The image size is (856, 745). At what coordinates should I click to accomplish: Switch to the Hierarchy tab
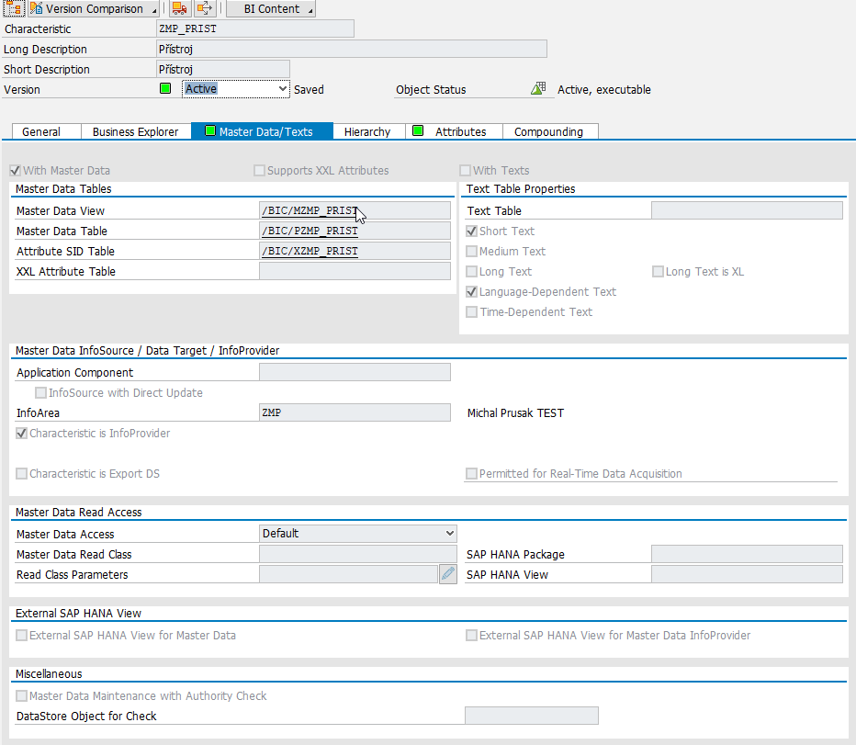tap(367, 131)
